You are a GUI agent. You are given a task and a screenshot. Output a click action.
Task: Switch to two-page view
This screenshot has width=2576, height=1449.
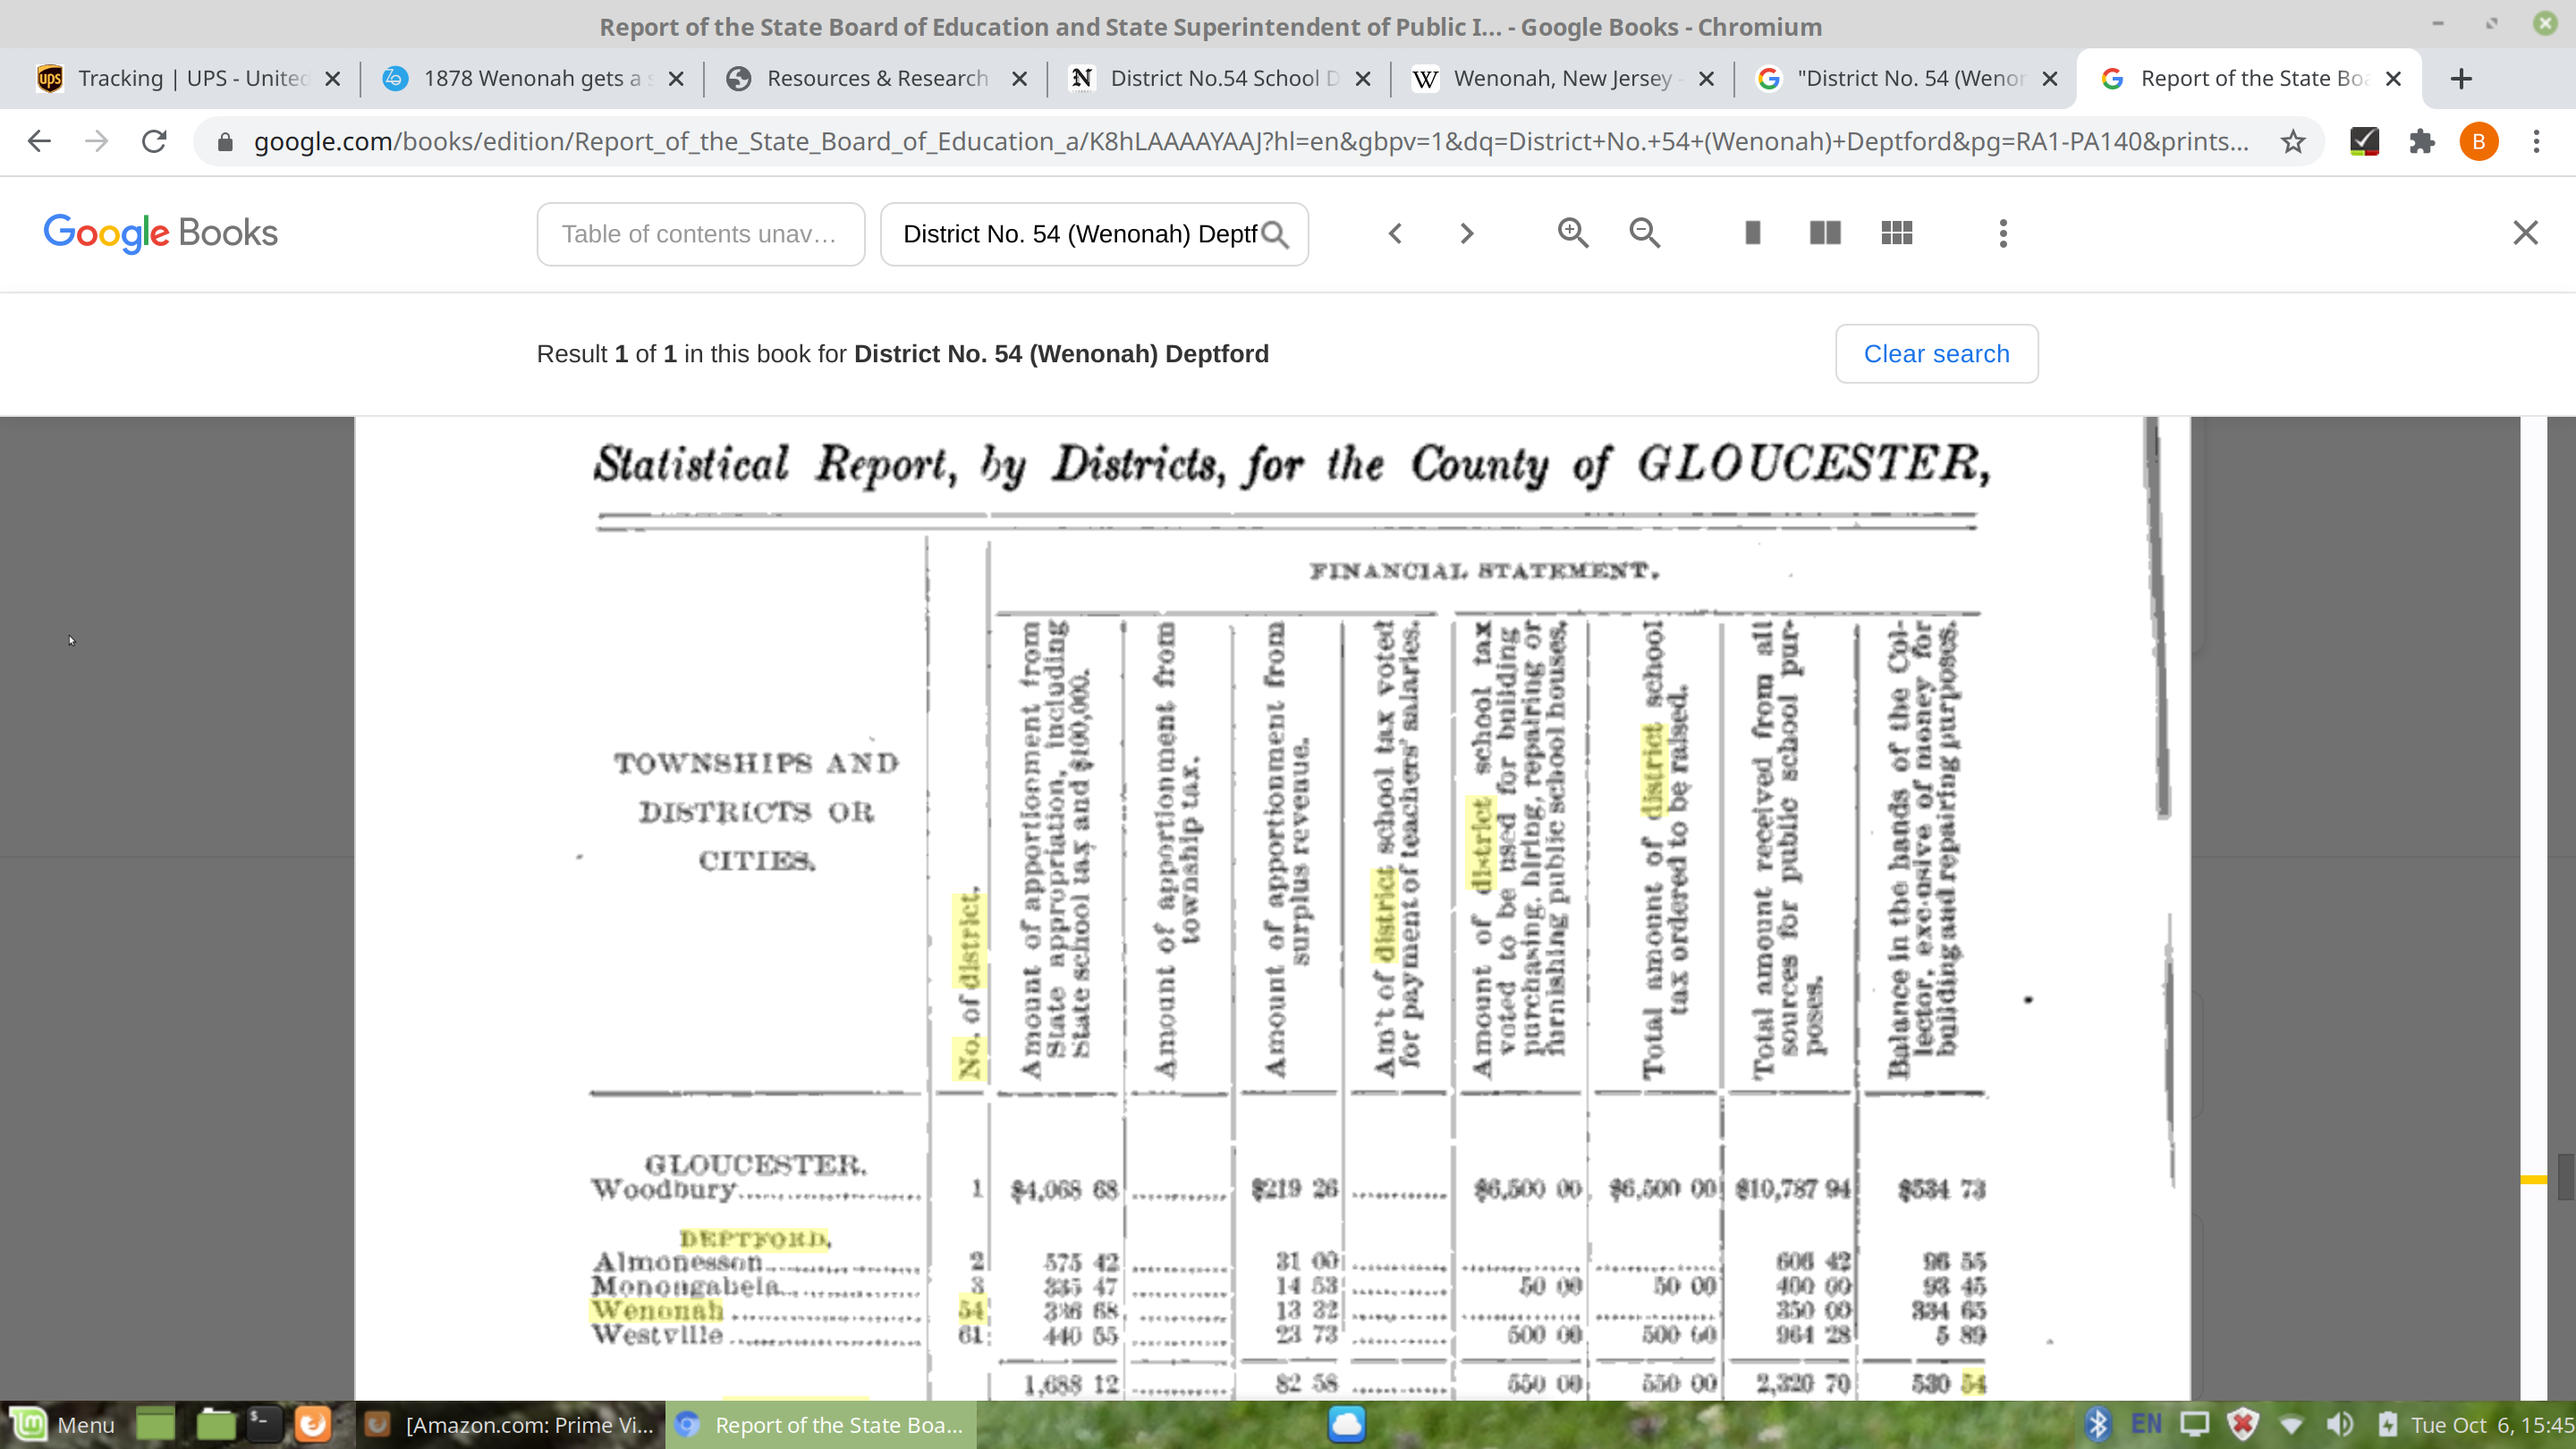pyautogui.click(x=1825, y=233)
